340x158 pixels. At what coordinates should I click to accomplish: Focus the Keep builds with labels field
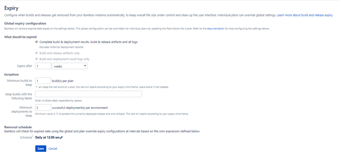click(89, 94)
